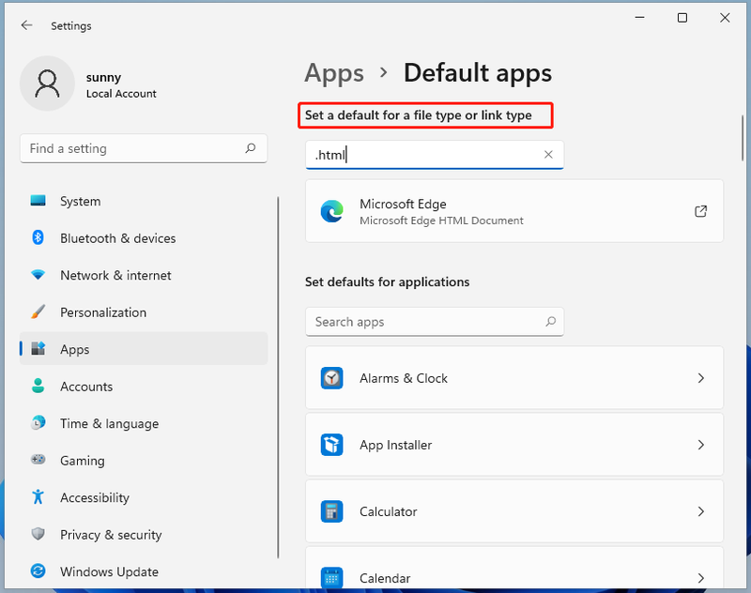Click the Alarms & Clock app icon
Image resolution: width=751 pixels, height=593 pixels.
(332, 378)
